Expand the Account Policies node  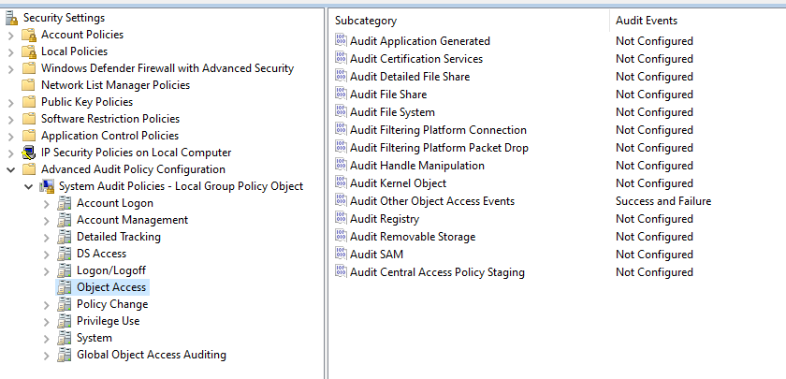[x=10, y=35]
